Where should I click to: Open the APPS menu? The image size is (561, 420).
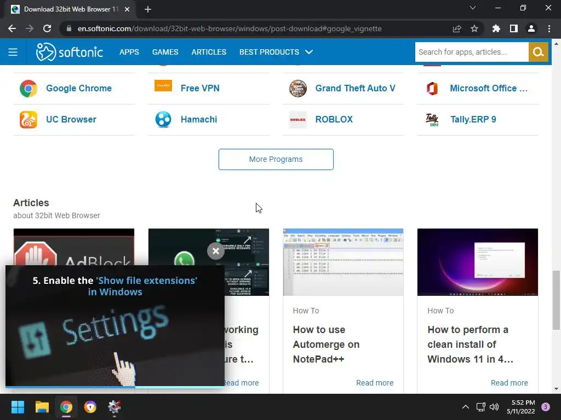(x=129, y=52)
